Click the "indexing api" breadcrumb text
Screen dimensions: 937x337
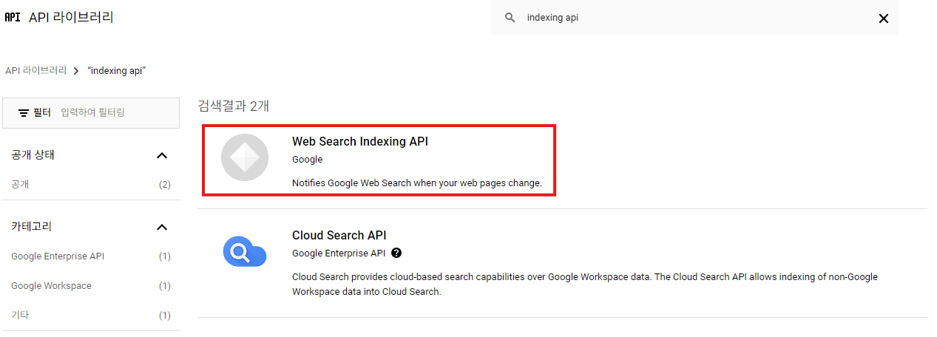[117, 70]
